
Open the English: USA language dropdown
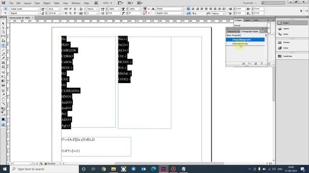click(x=182, y=13)
